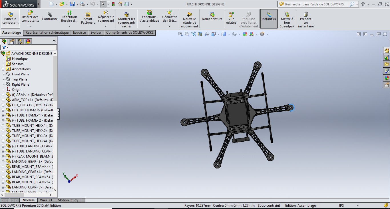Open the Répétition linéaire dropdown arrow
This screenshot has width=390, height=209.
pos(69,26)
